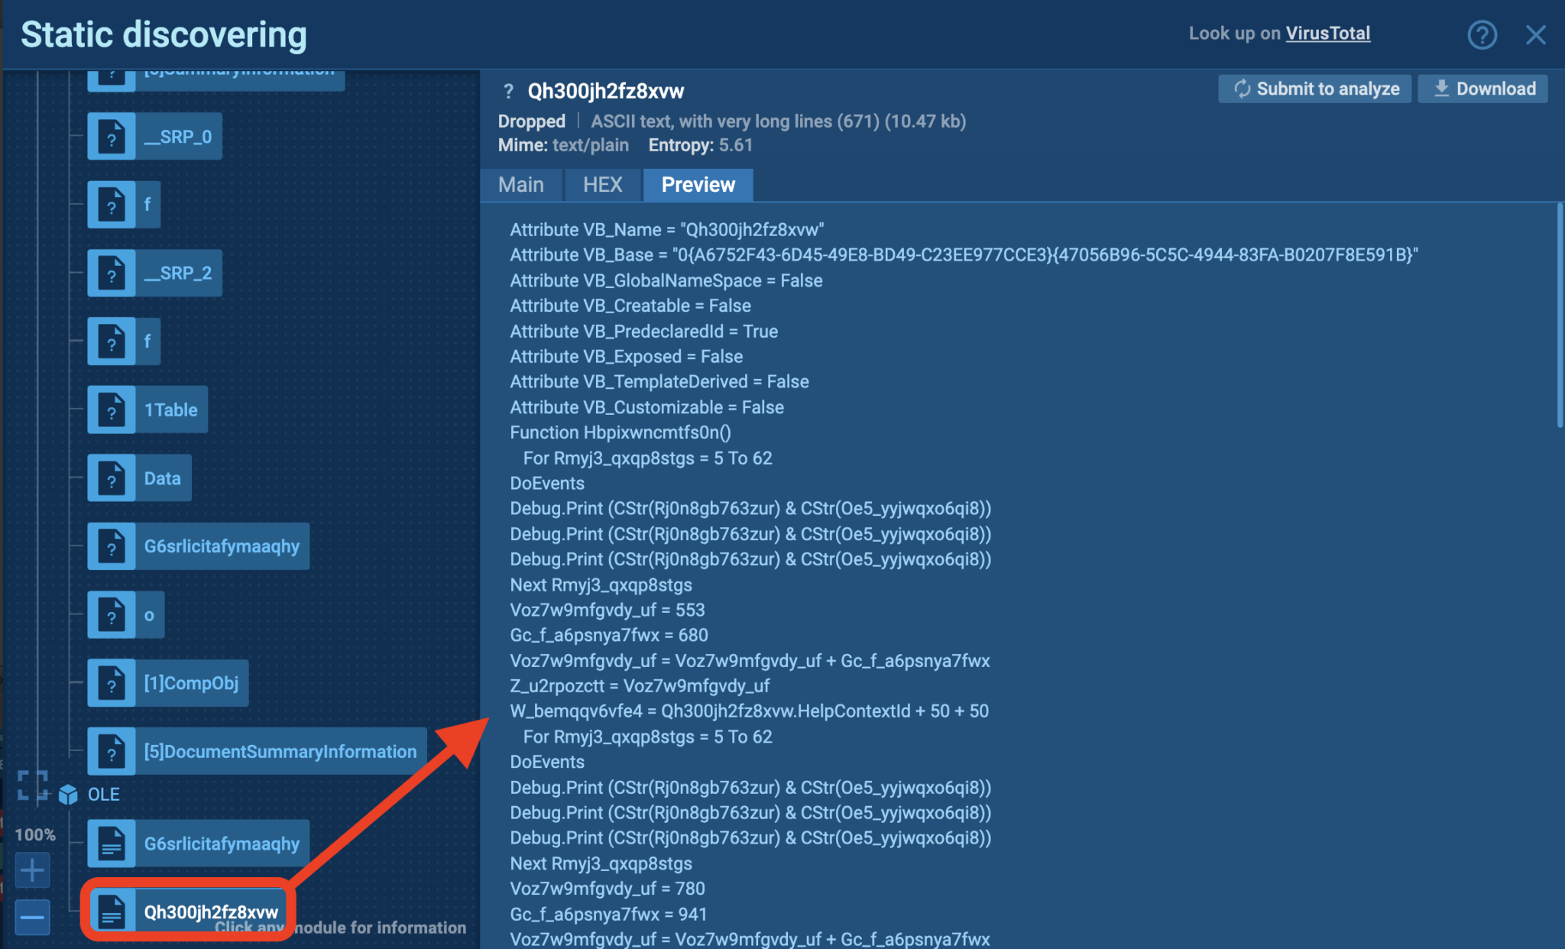The width and height of the screenshot is (1565, 949).
Task: Click the __SRP_0 module icon
Action: click(112, 136)
